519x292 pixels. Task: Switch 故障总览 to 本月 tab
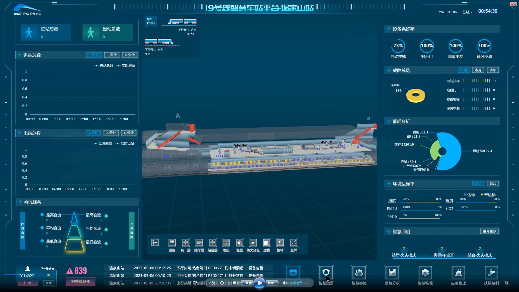pyautogui.click(x=478, y=70)
